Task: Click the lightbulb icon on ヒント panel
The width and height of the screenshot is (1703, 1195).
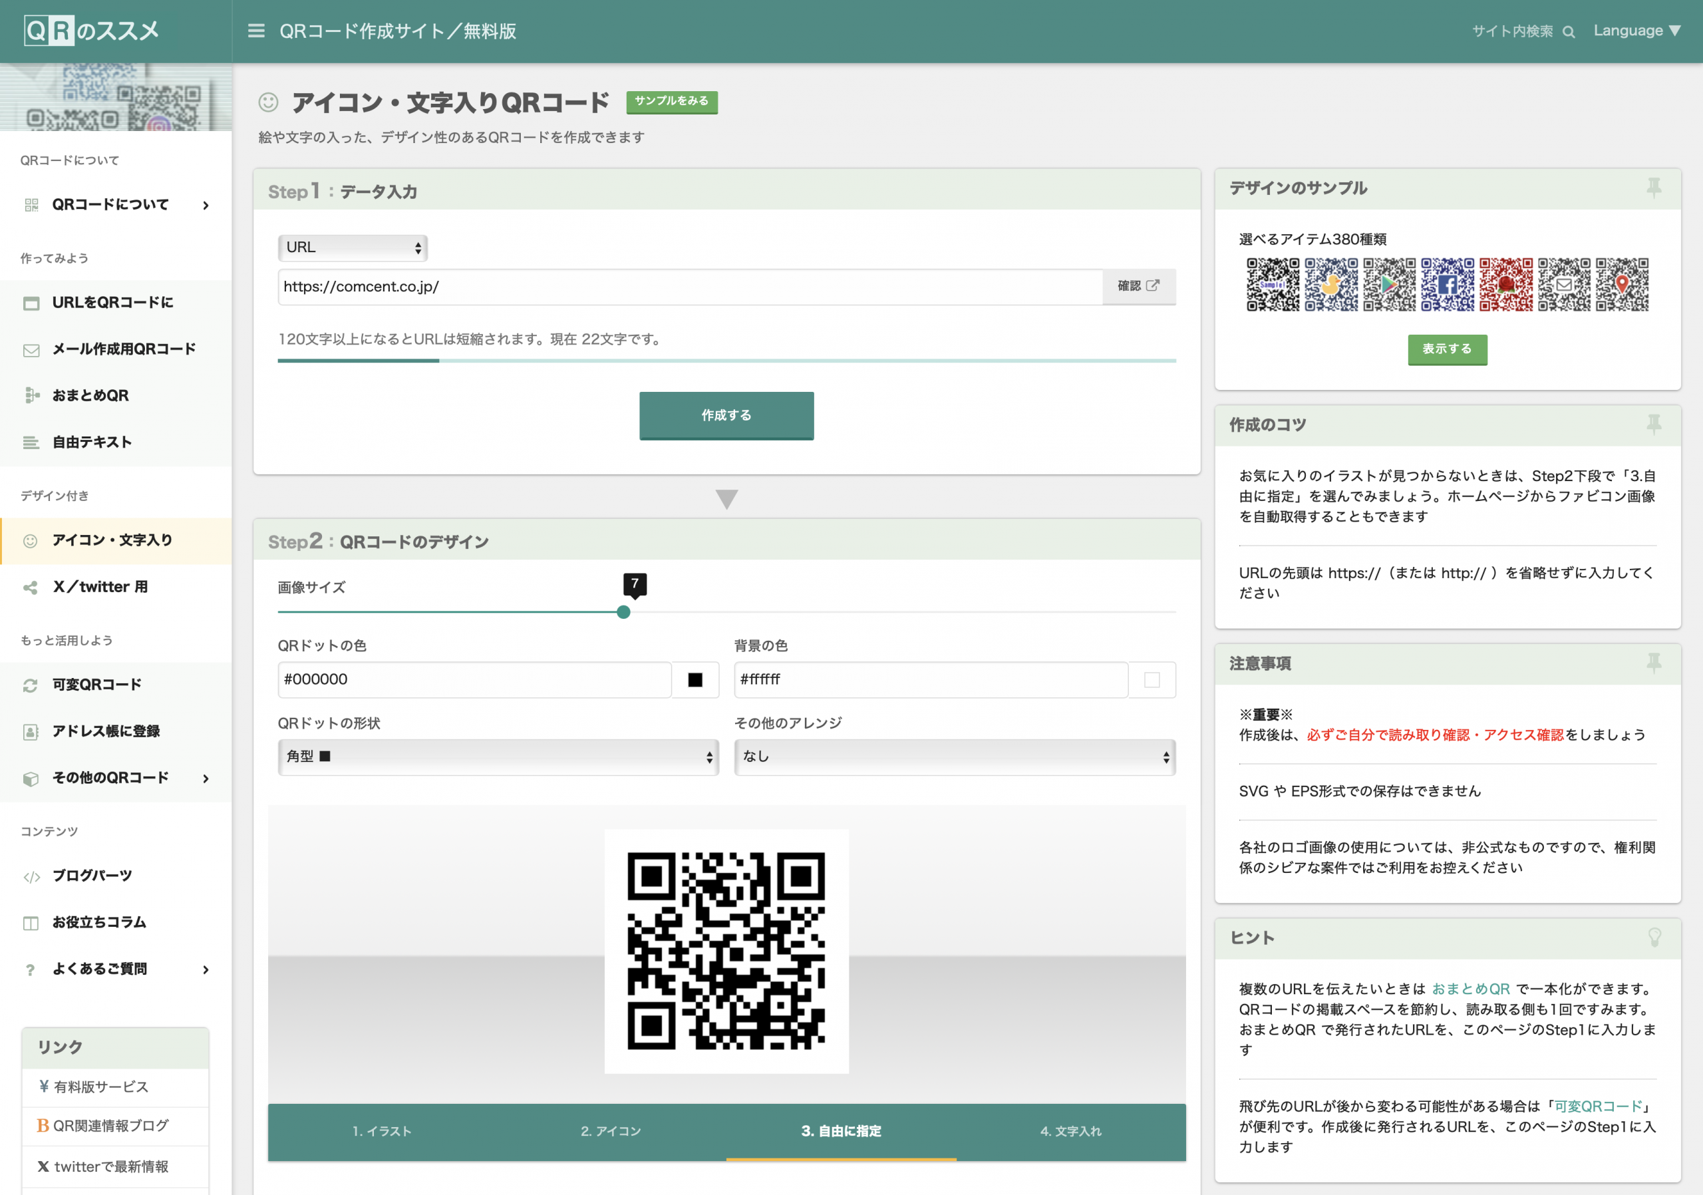Action: [1654, 937]
